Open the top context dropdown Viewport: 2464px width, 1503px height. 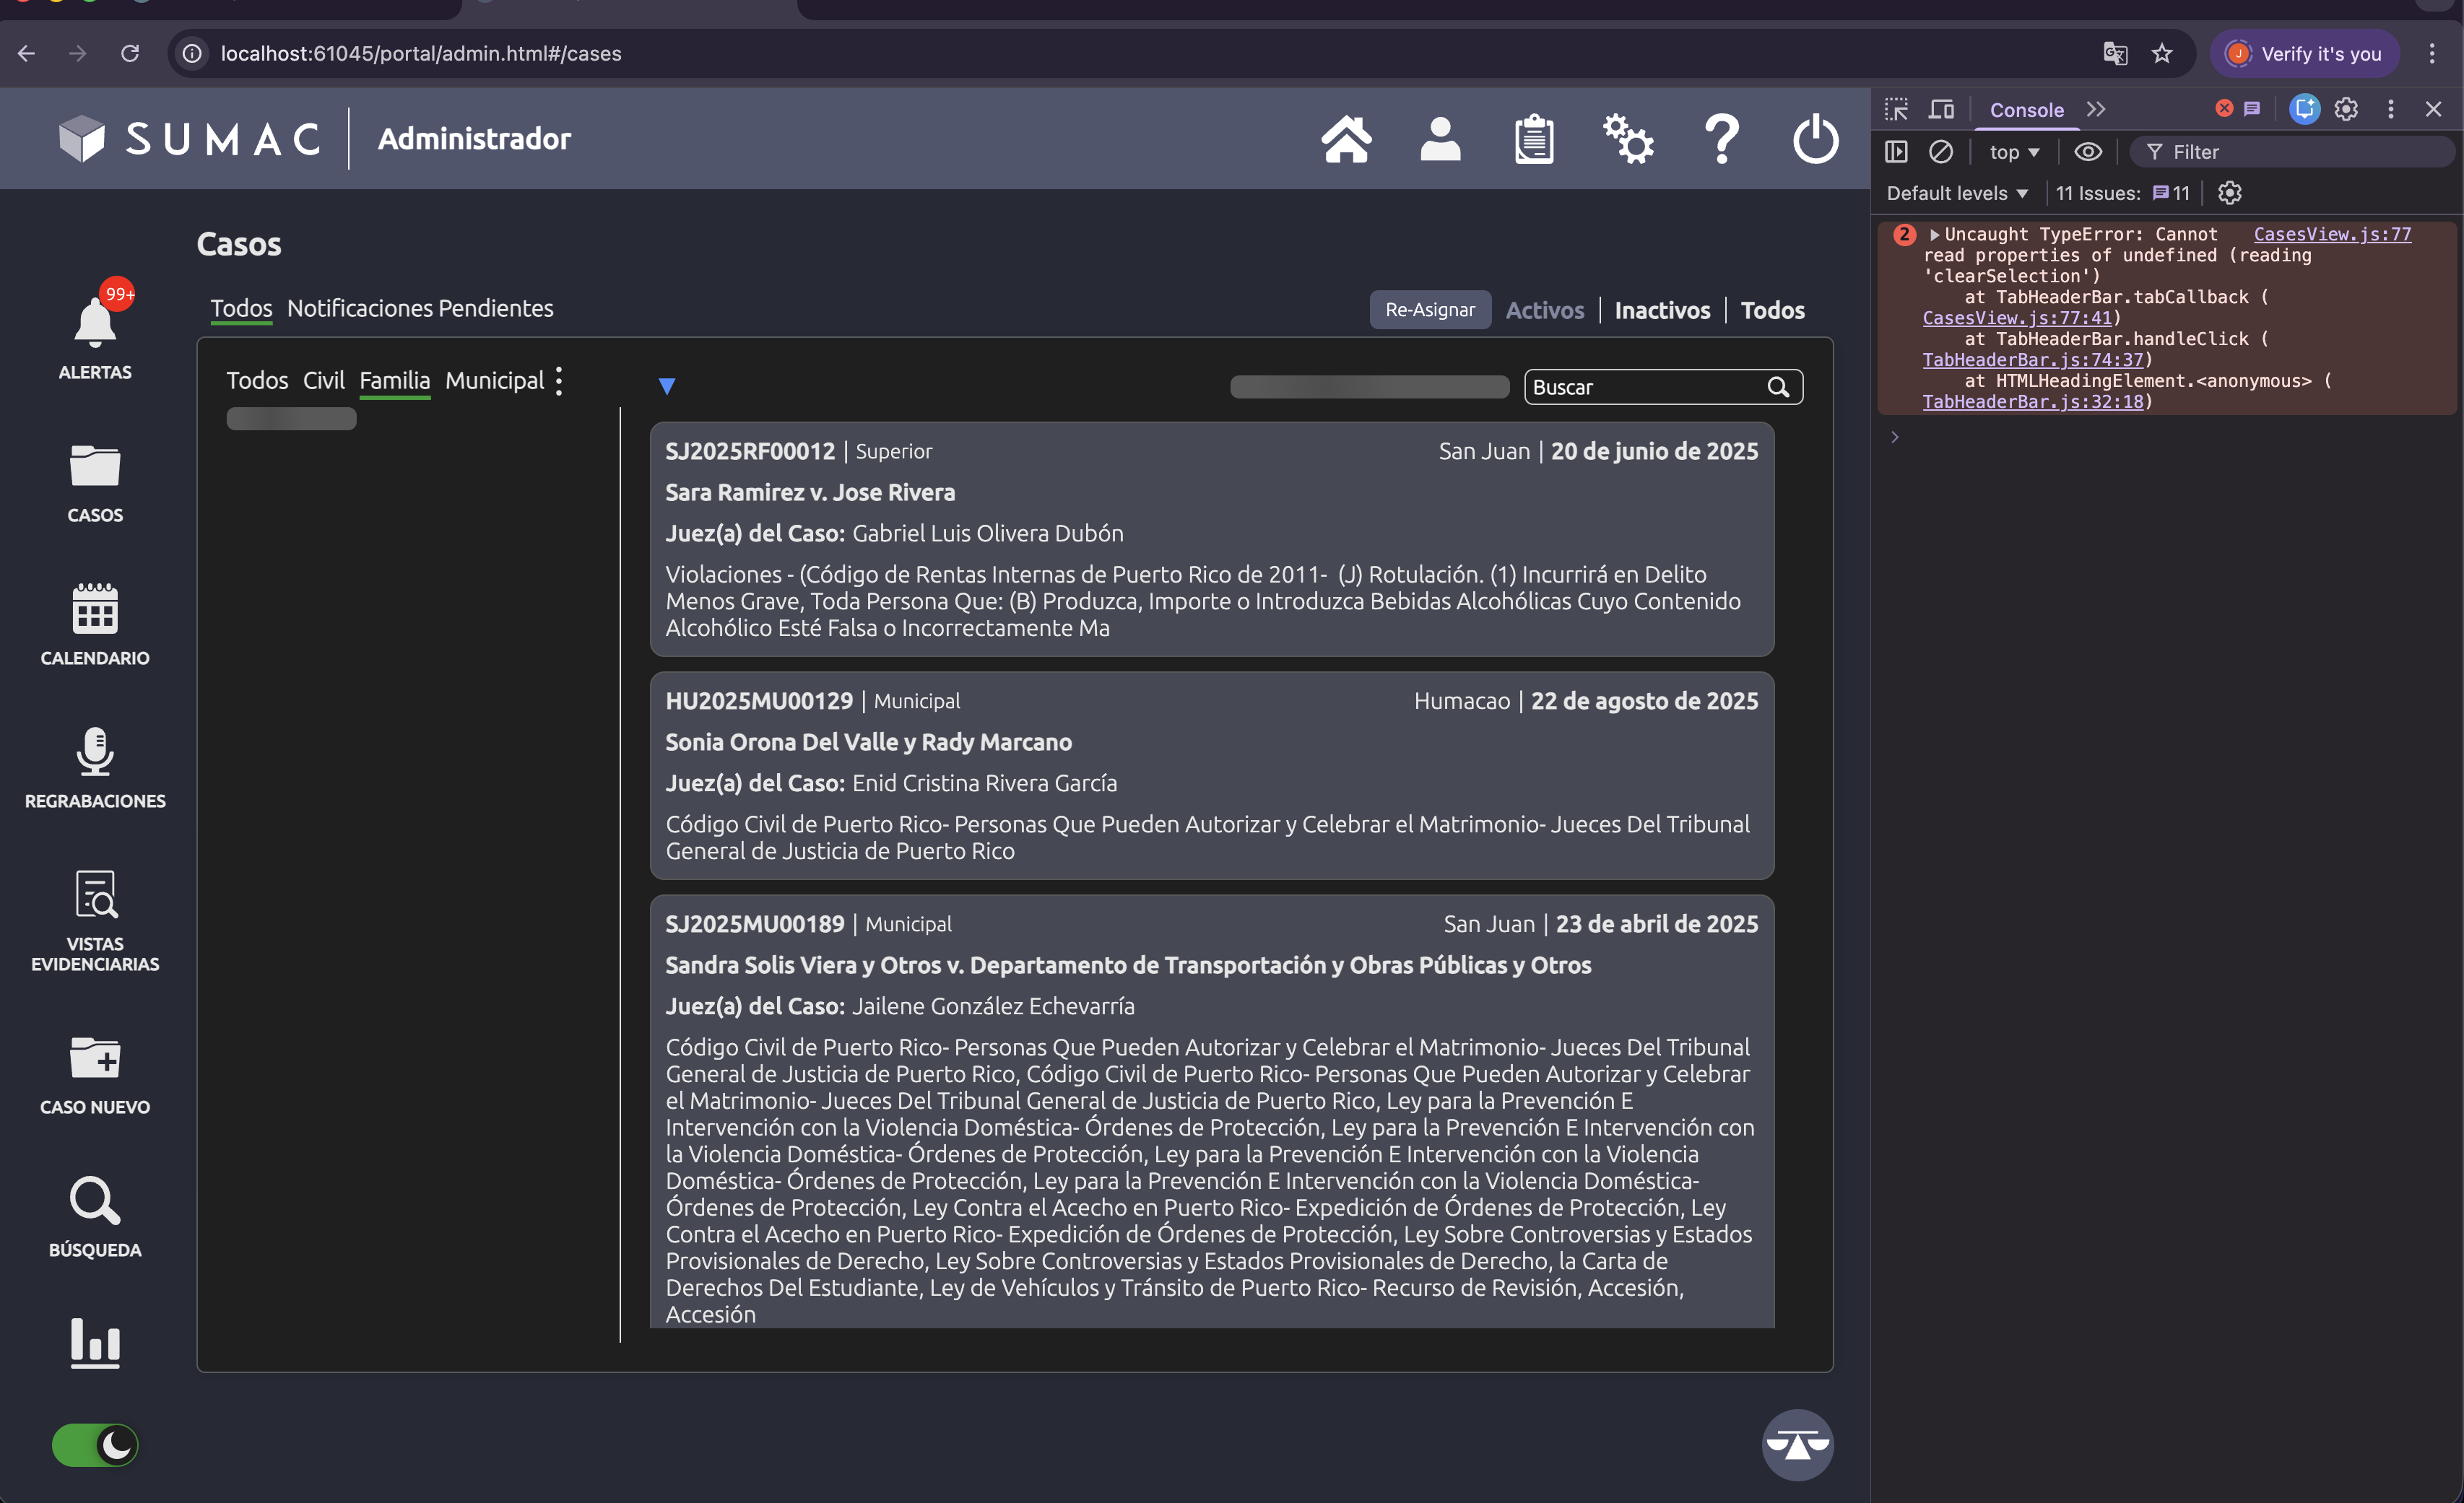(2013, 152)
